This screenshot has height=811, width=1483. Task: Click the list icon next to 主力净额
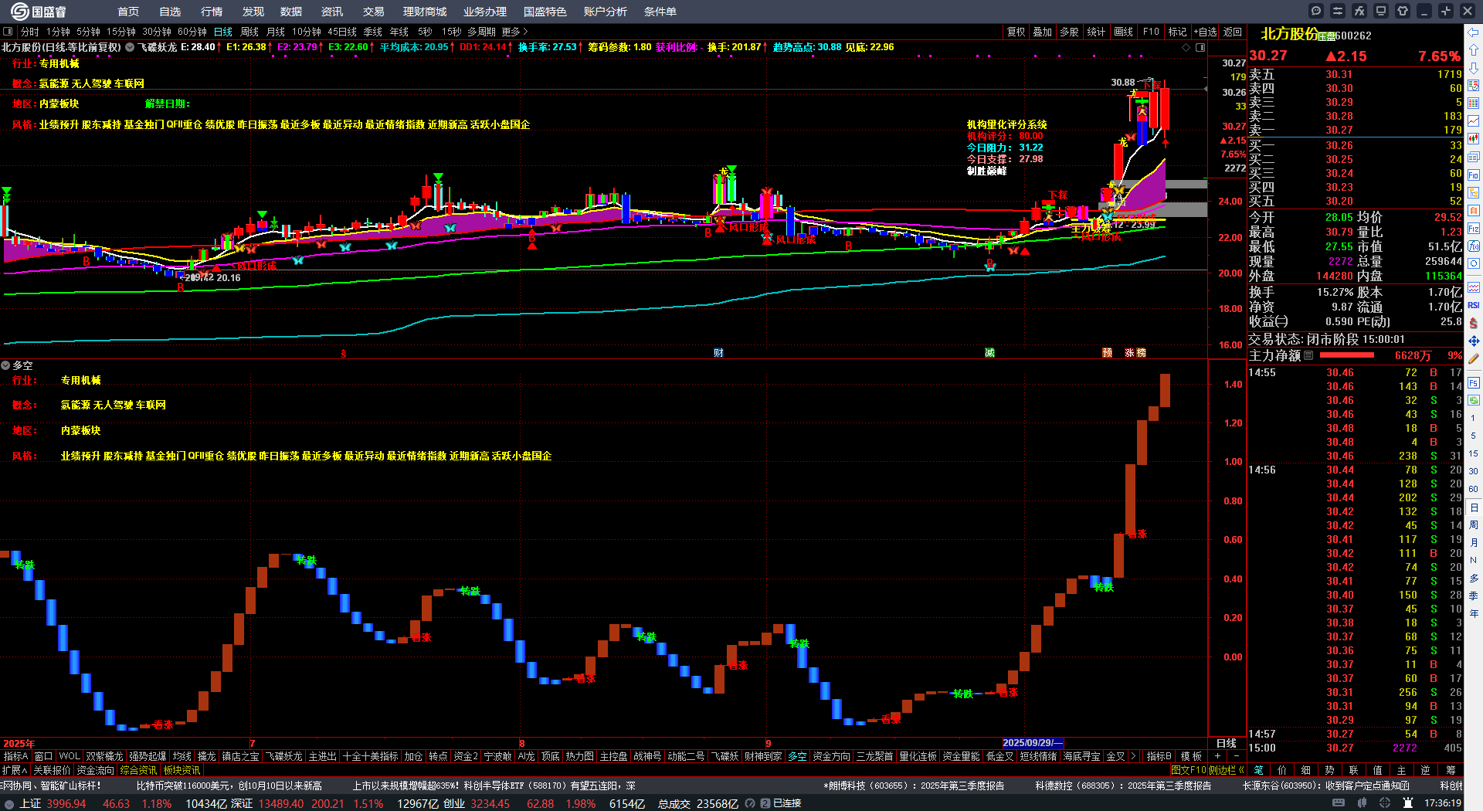click(1308, 356)
